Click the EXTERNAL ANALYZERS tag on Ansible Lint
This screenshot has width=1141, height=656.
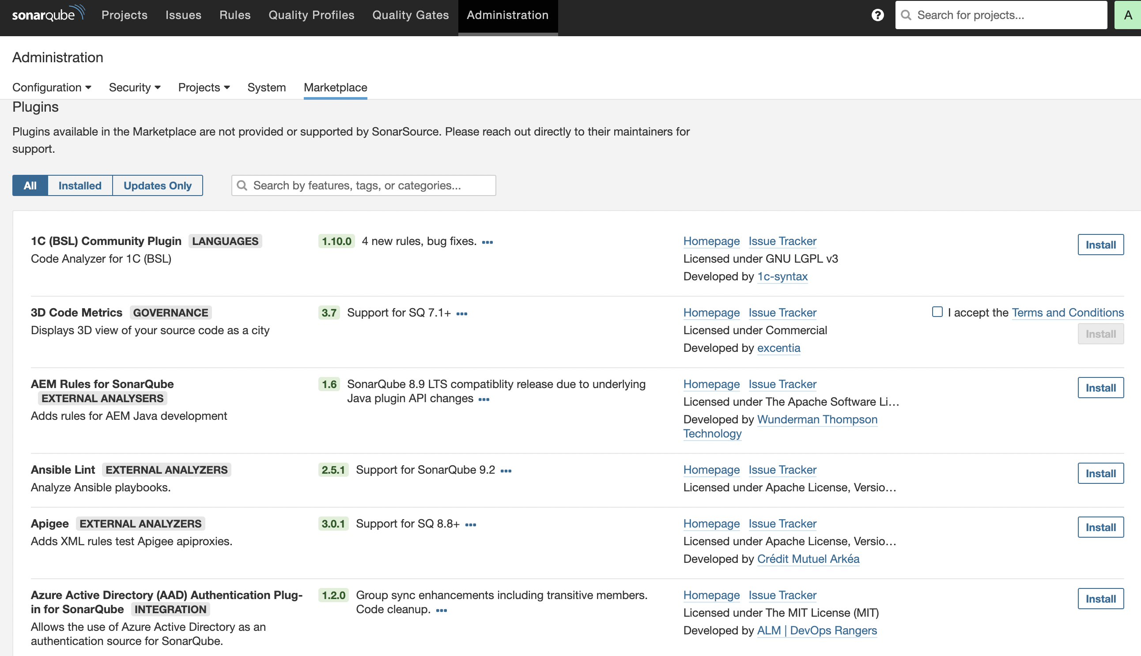point(166,470)
